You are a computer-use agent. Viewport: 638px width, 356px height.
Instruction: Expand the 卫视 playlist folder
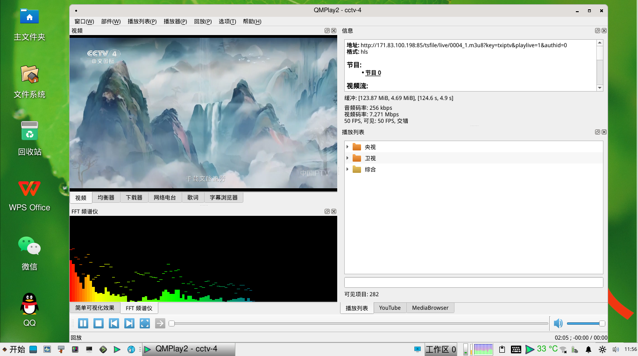tap(347, 158)
